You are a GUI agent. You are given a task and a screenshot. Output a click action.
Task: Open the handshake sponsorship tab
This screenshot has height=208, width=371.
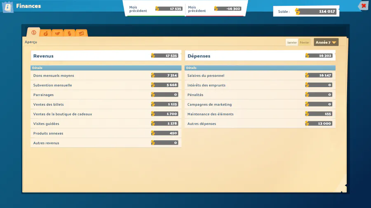[58, 33]
